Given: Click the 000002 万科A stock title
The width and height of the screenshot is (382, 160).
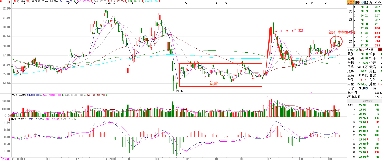Looking at the screenshot, I should 368,2.
